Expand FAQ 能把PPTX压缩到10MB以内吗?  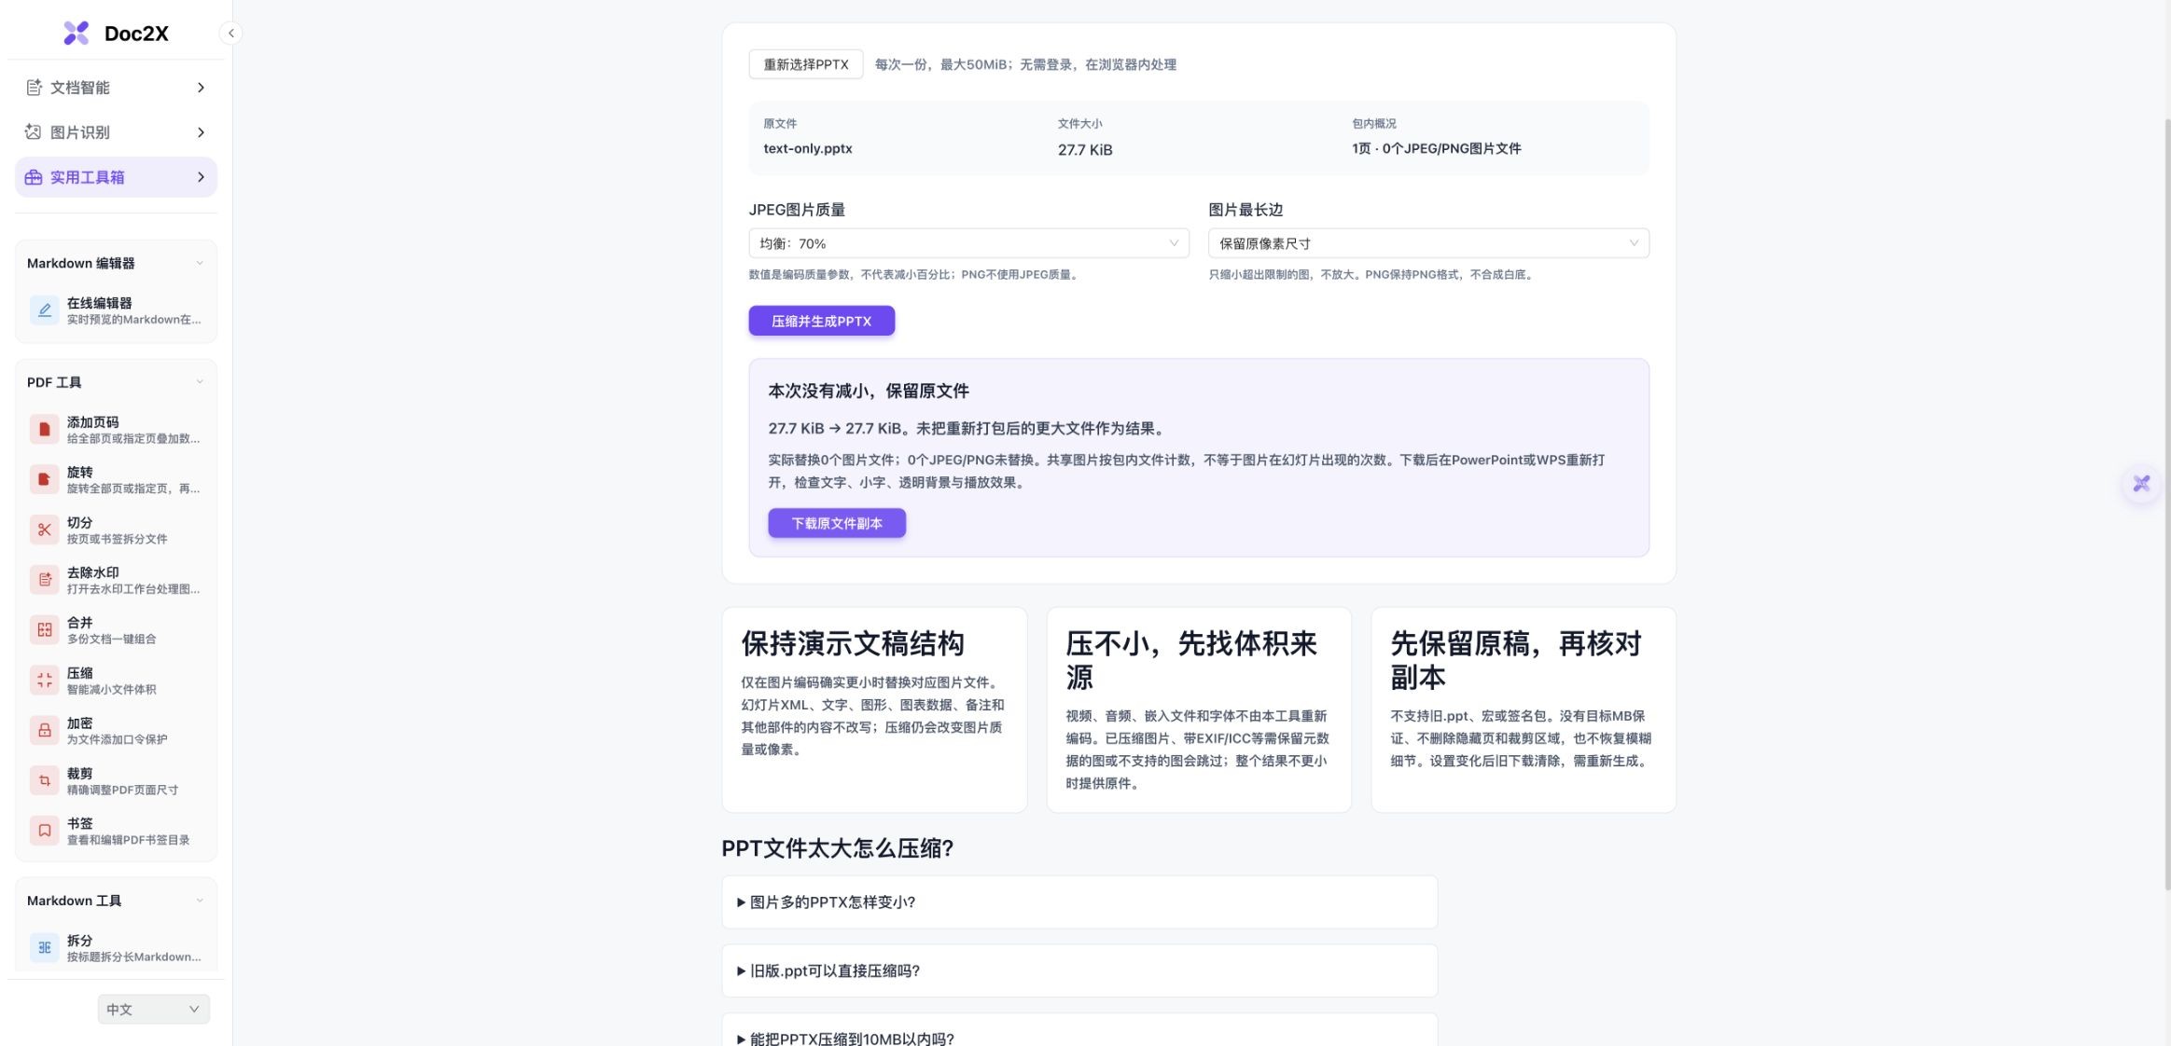click(x=1079, y=1032)
